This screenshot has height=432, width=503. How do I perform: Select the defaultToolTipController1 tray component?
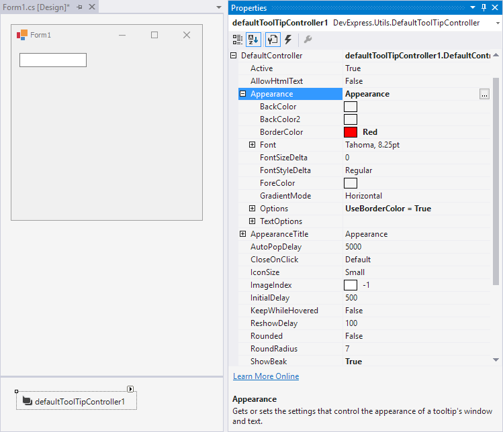click(x=77, y=401)
